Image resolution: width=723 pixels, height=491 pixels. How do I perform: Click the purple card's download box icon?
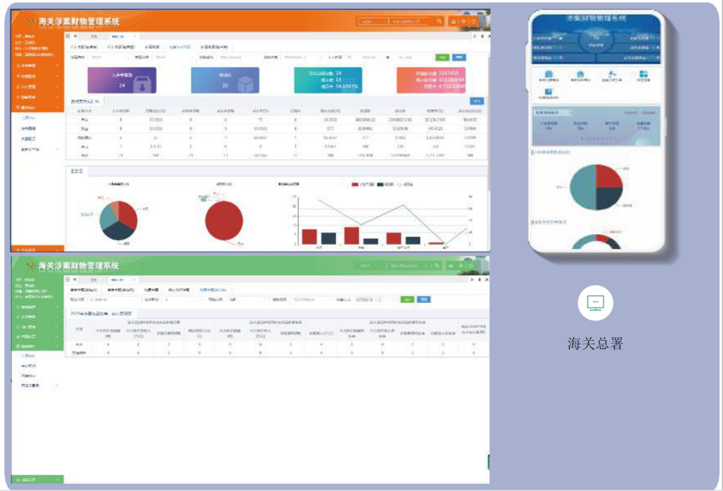pyautogui.click(x=142, y=86)
